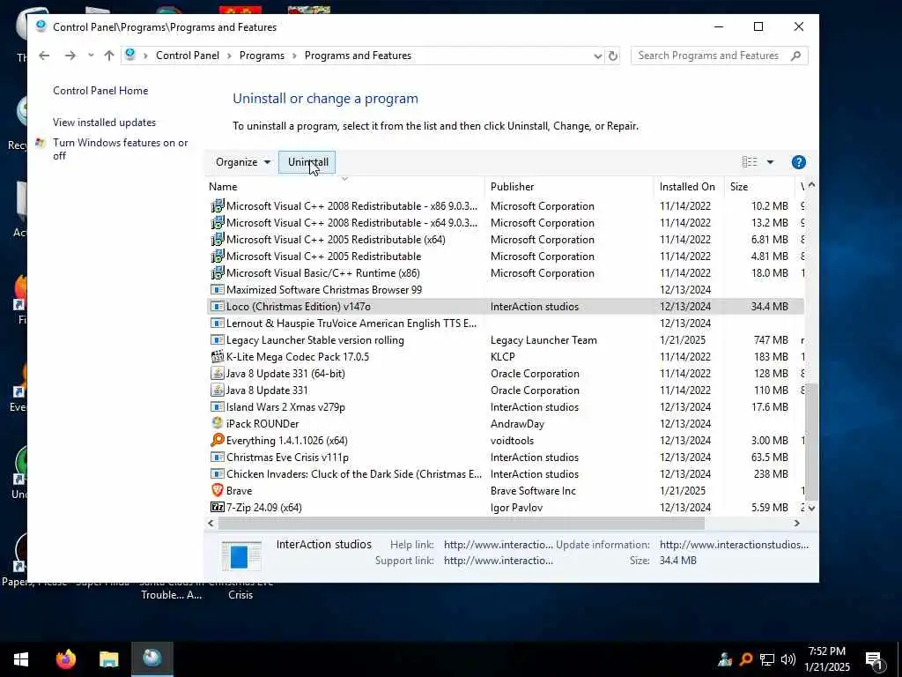Click the change view icon

(x=749, y=162)
